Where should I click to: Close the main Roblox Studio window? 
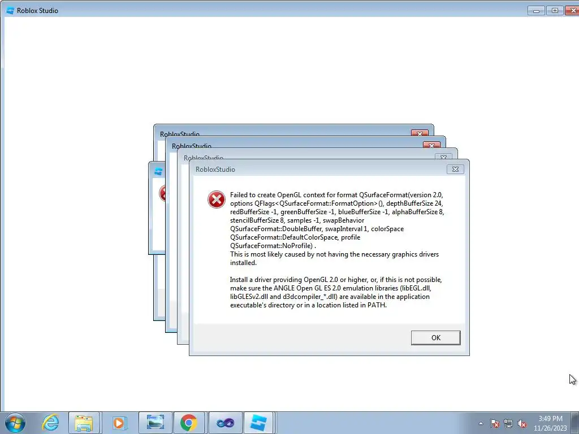572,11
